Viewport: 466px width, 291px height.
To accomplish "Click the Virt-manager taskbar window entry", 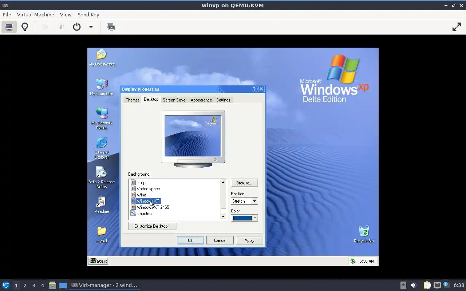I will point(104,285).
